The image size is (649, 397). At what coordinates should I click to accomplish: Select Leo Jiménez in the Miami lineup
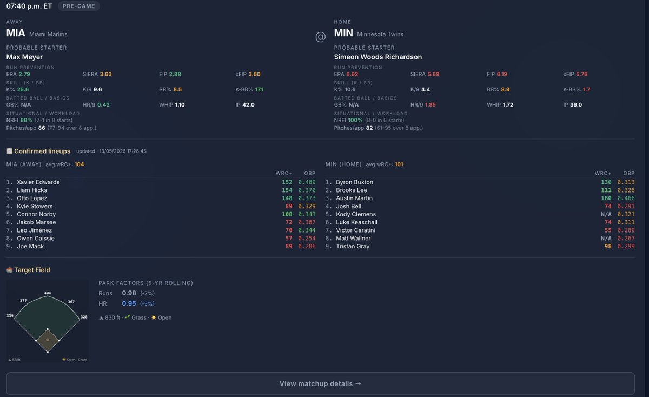(x=34, y=230)
